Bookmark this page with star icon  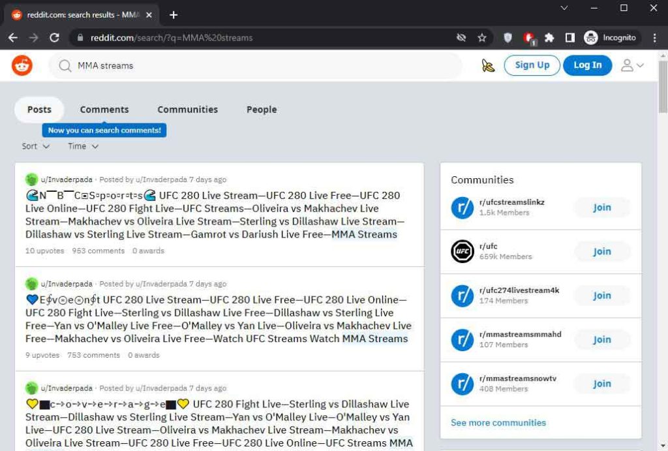click(x=482, y=38)
